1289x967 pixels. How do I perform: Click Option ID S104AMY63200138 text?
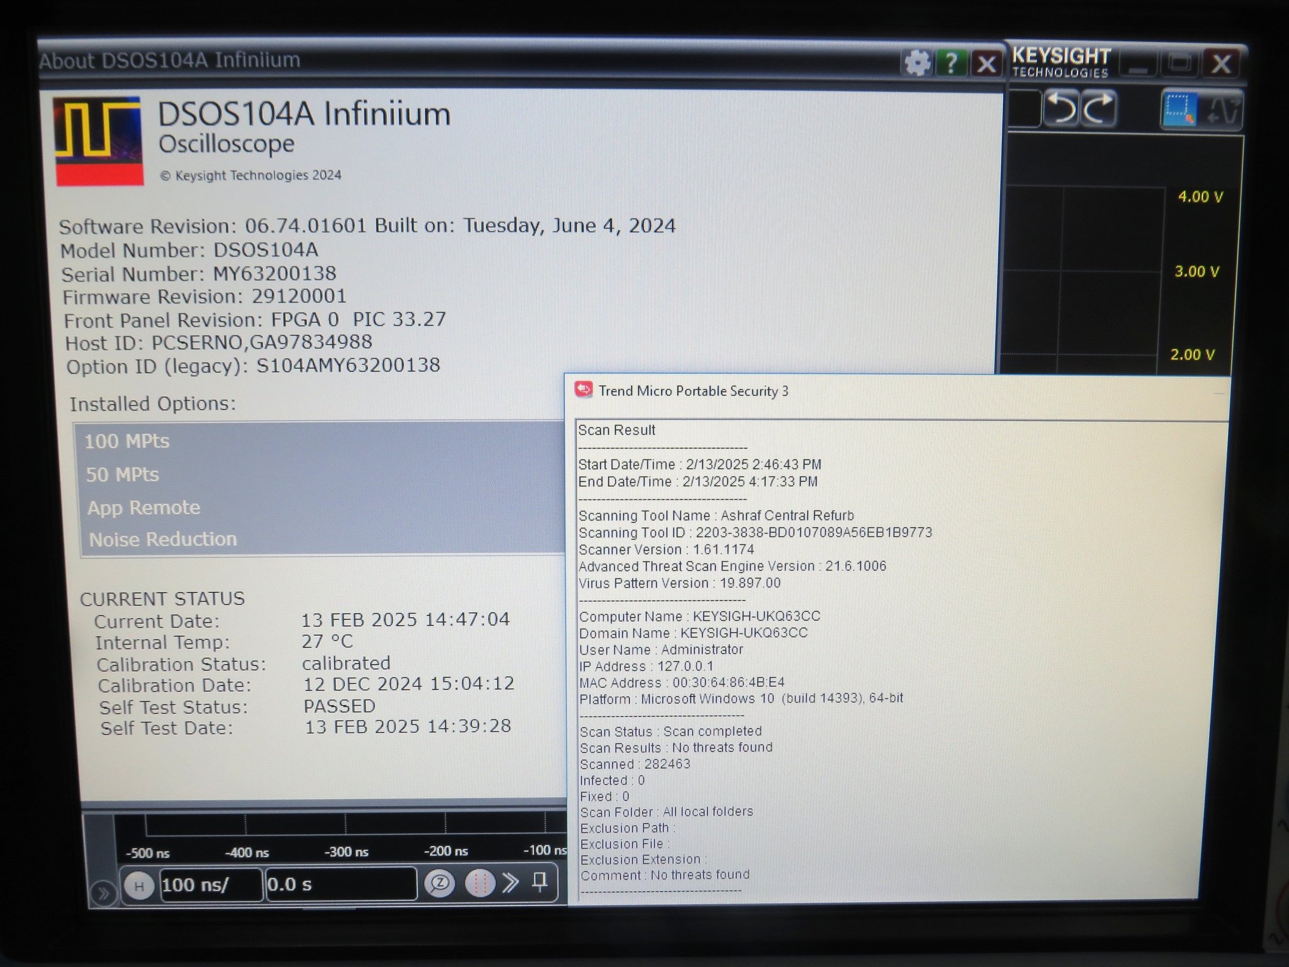253,366
